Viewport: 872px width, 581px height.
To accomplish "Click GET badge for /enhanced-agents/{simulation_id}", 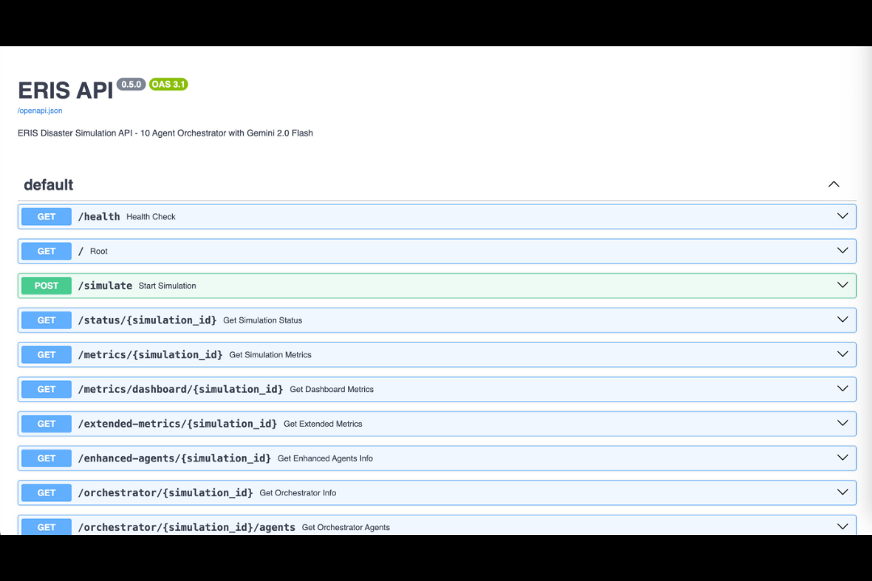I will pyautogui.click(x=46, y=458).
